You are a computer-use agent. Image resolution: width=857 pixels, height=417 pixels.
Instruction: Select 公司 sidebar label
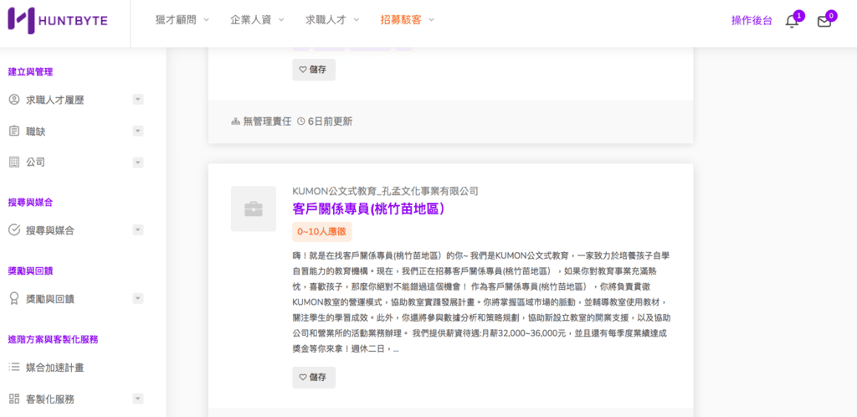35,163
